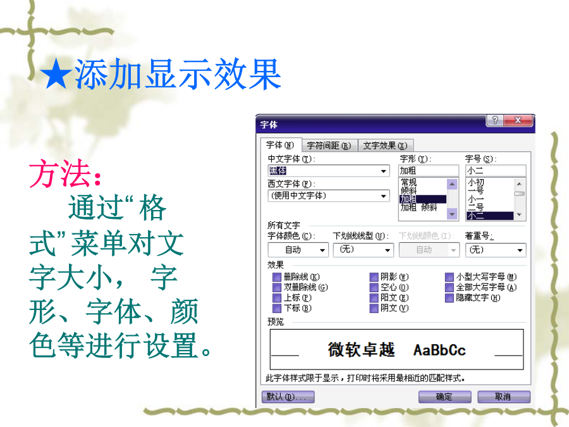Viewport: 569px width, 427px height.
Task: Expand the 西文字体 dropdown
Action: [384, 196]
